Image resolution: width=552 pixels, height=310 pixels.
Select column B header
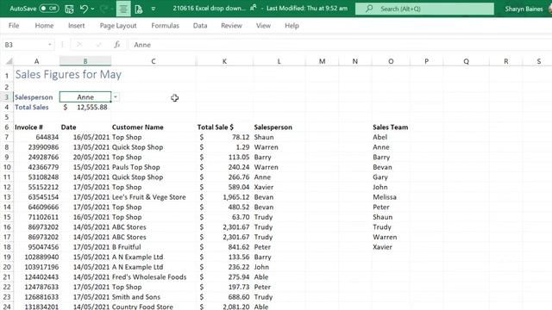click(85, 61)
